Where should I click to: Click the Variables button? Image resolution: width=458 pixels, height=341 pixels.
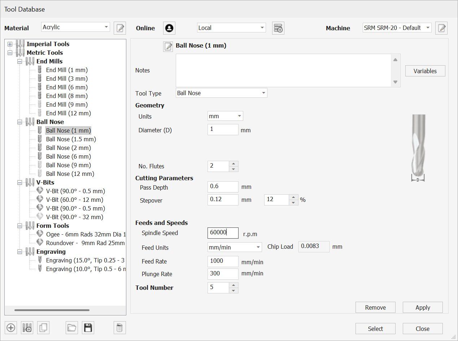[x=425, y=71]
